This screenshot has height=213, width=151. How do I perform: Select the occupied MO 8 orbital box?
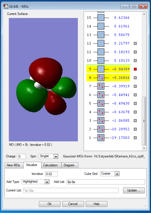tap(101, 78)
